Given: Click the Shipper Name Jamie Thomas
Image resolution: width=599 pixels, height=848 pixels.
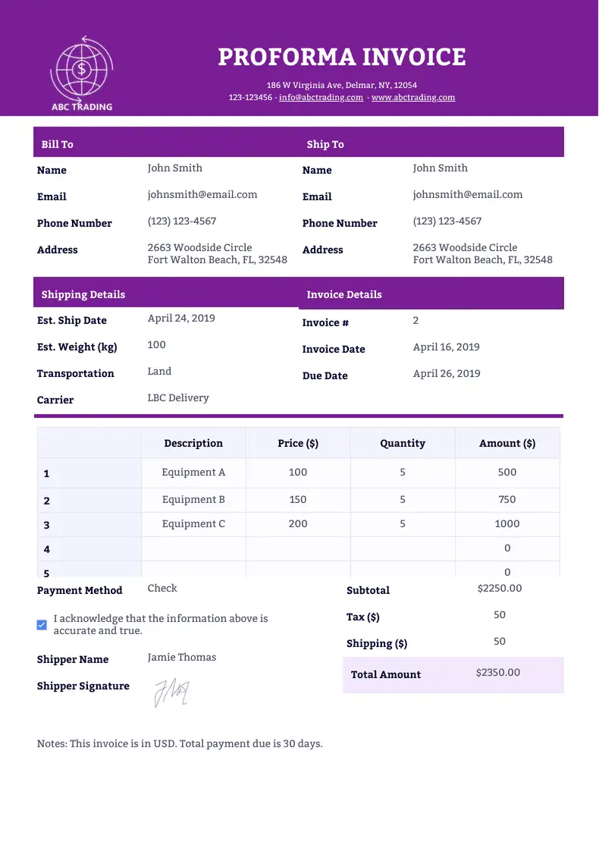Looking at the screenshot, I should [x=182, y=658].
